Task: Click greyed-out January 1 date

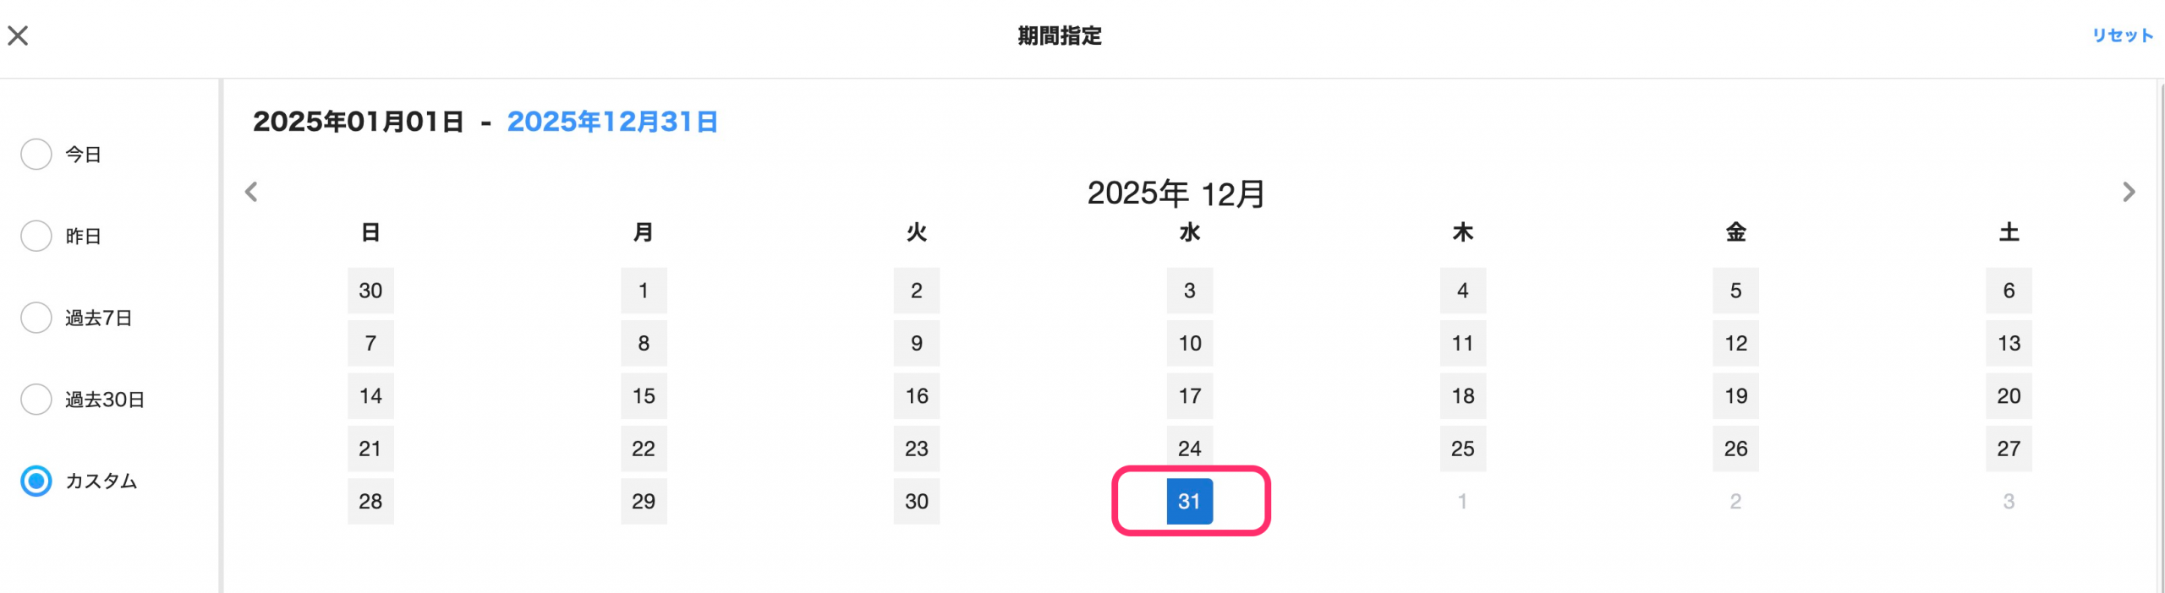Action: coord(1462,502)
